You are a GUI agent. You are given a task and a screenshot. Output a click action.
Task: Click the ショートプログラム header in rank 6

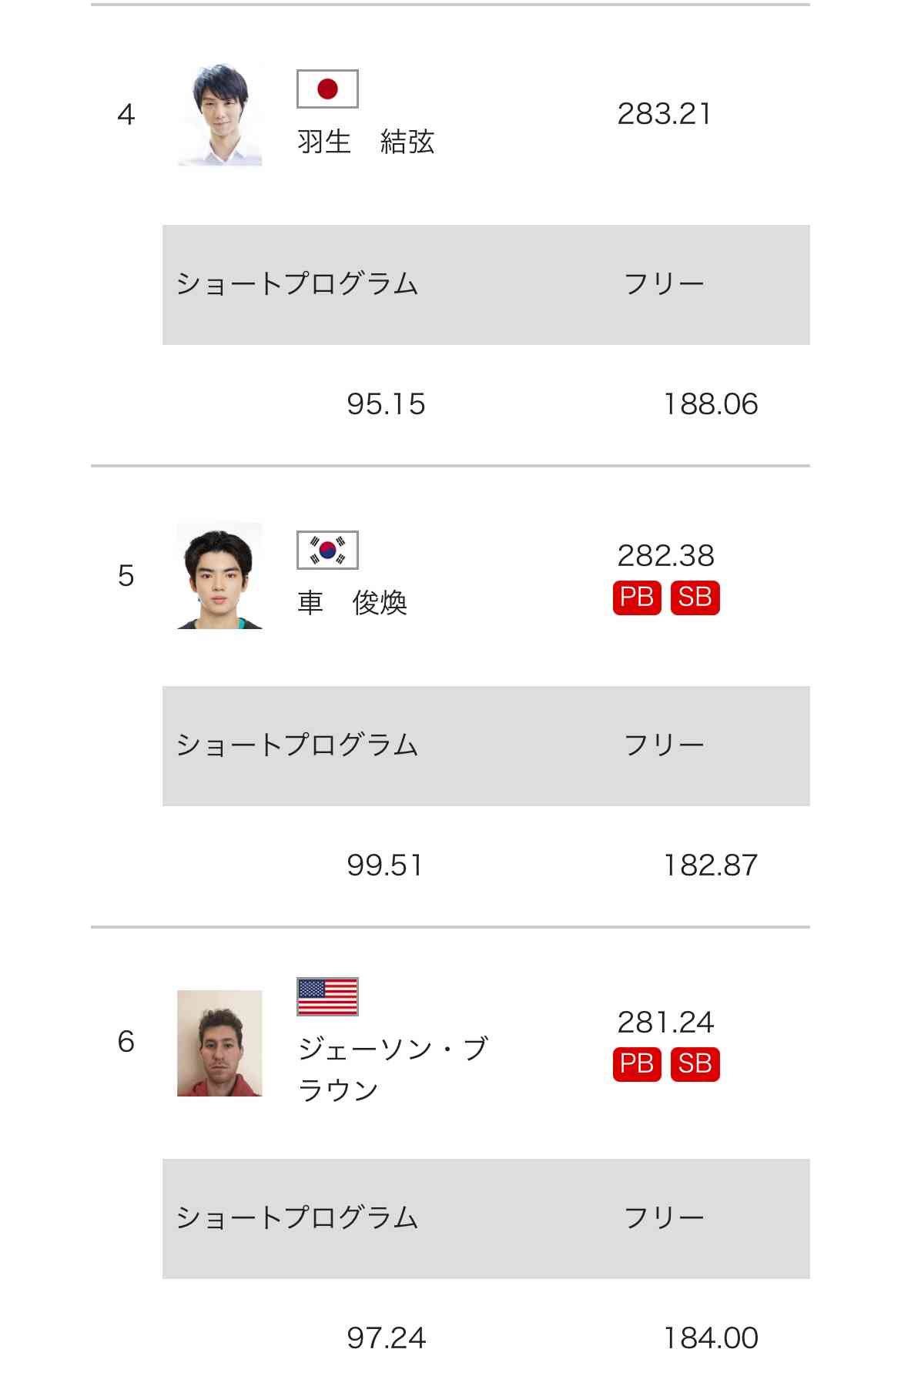click(297, 1218)
